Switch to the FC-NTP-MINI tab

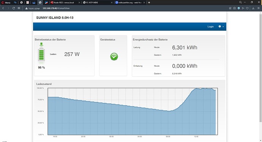point(92,3)
